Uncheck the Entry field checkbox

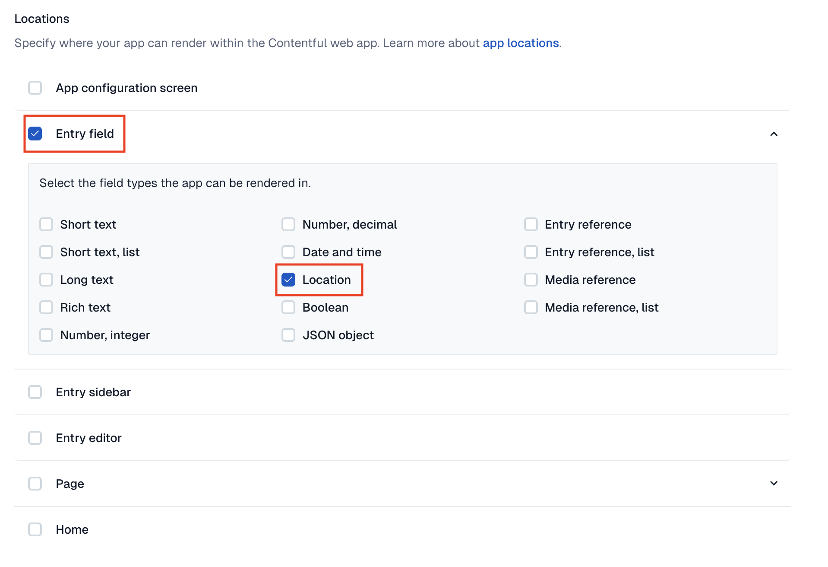click(x=35, y=134)
